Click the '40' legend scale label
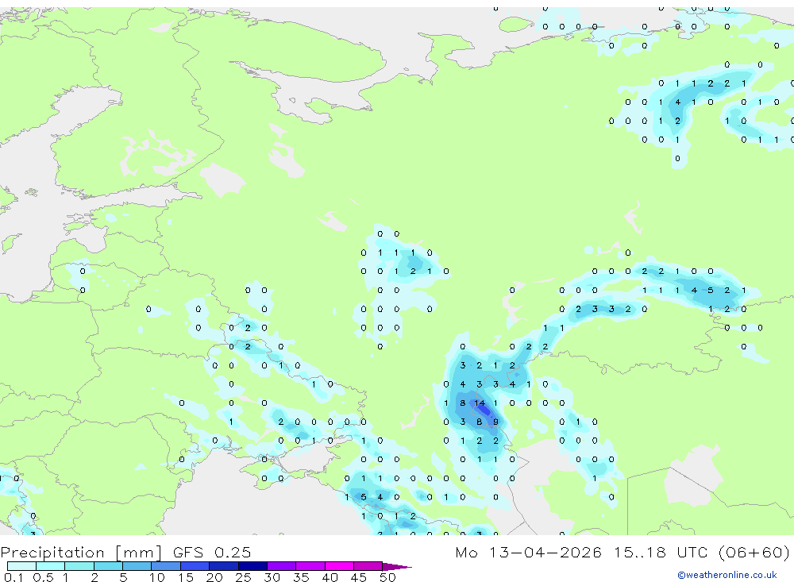This screenshot has height=582, width=794. tap(330, 577)
